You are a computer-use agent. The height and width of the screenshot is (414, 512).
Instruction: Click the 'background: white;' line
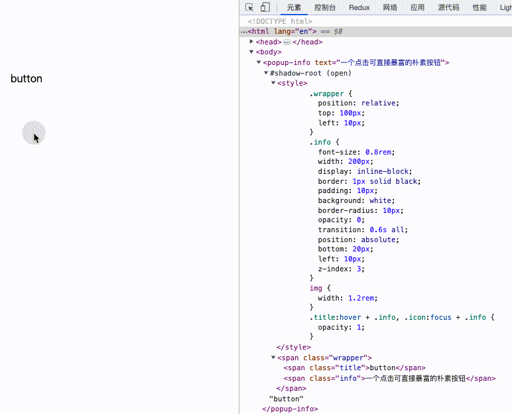356,200
